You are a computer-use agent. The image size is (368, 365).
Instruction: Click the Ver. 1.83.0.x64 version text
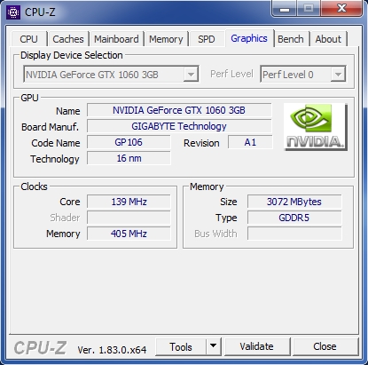(x=112, y=350)
